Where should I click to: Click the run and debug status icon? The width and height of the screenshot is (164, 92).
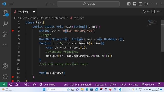click(34, 85)
